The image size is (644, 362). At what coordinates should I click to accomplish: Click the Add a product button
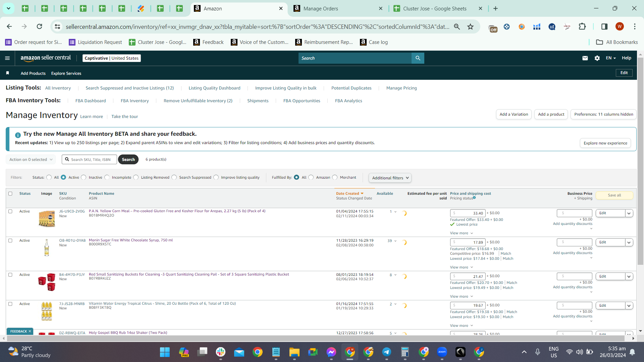(x=551, y=114)
